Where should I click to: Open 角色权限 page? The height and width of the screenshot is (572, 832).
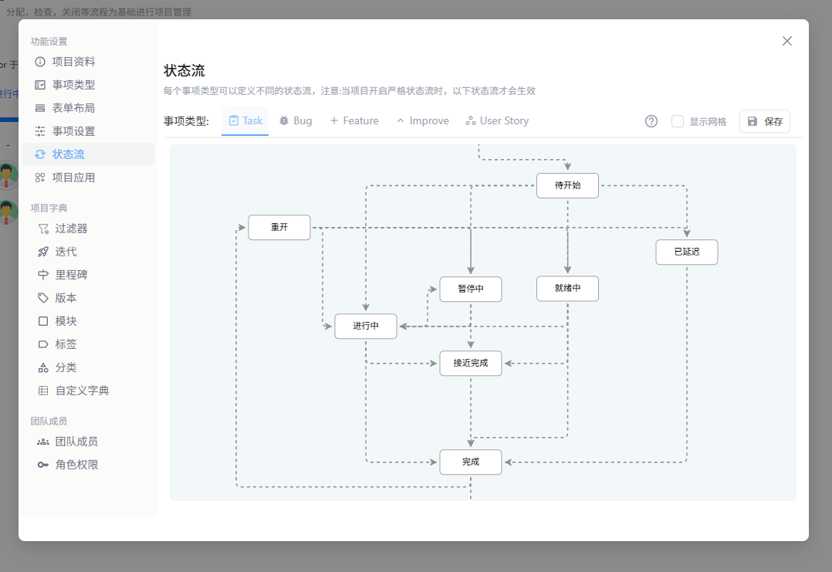click(x=88, y=465)
